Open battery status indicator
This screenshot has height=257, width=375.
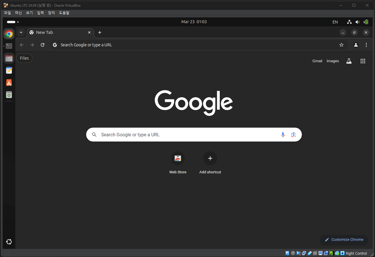coord(366,22)
